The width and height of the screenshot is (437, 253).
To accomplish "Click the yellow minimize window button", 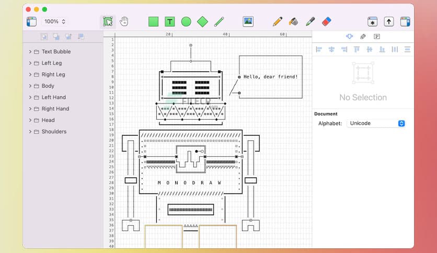I will [36, 9].
